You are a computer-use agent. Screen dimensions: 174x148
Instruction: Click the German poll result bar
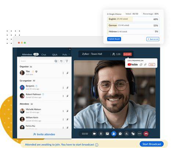coord(133,25)
